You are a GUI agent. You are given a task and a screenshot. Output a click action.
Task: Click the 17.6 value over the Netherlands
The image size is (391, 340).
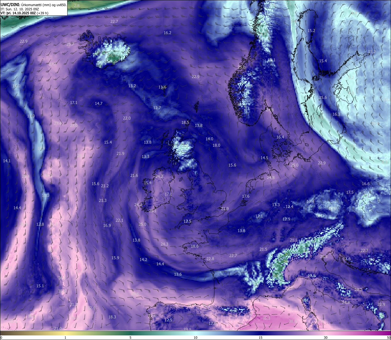(x=246, y=196)
